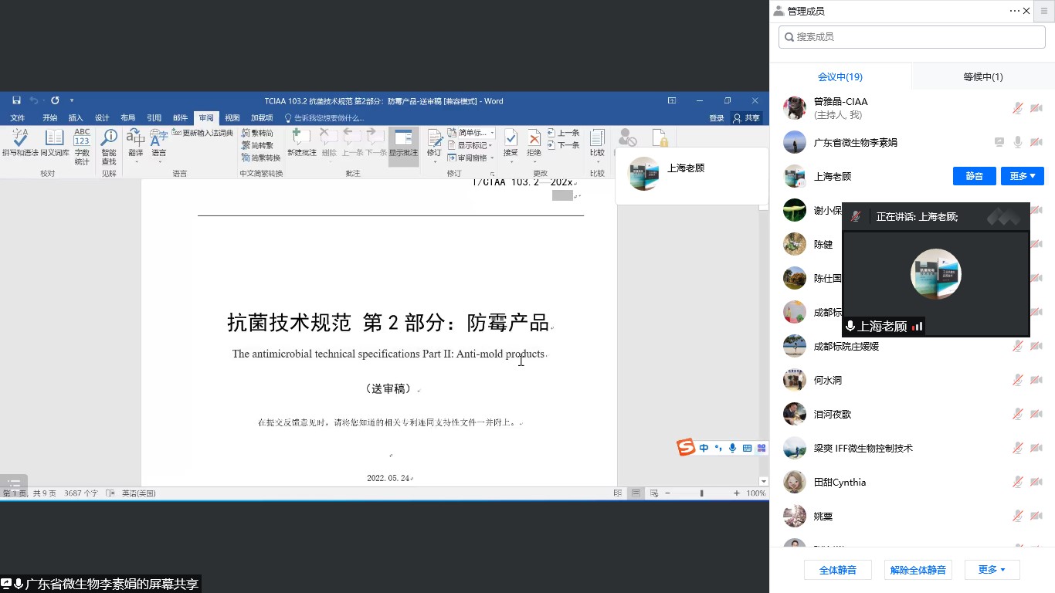Expand the bottom 更多 dropdown in member panel

coord(992,570)
